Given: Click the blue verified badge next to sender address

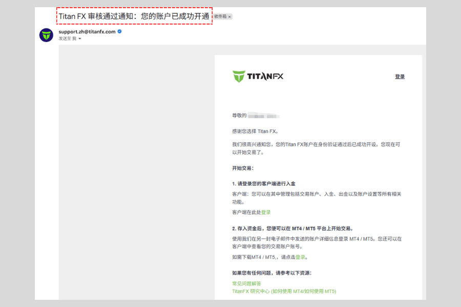Looking at the screenshot, I should [119, 32].
